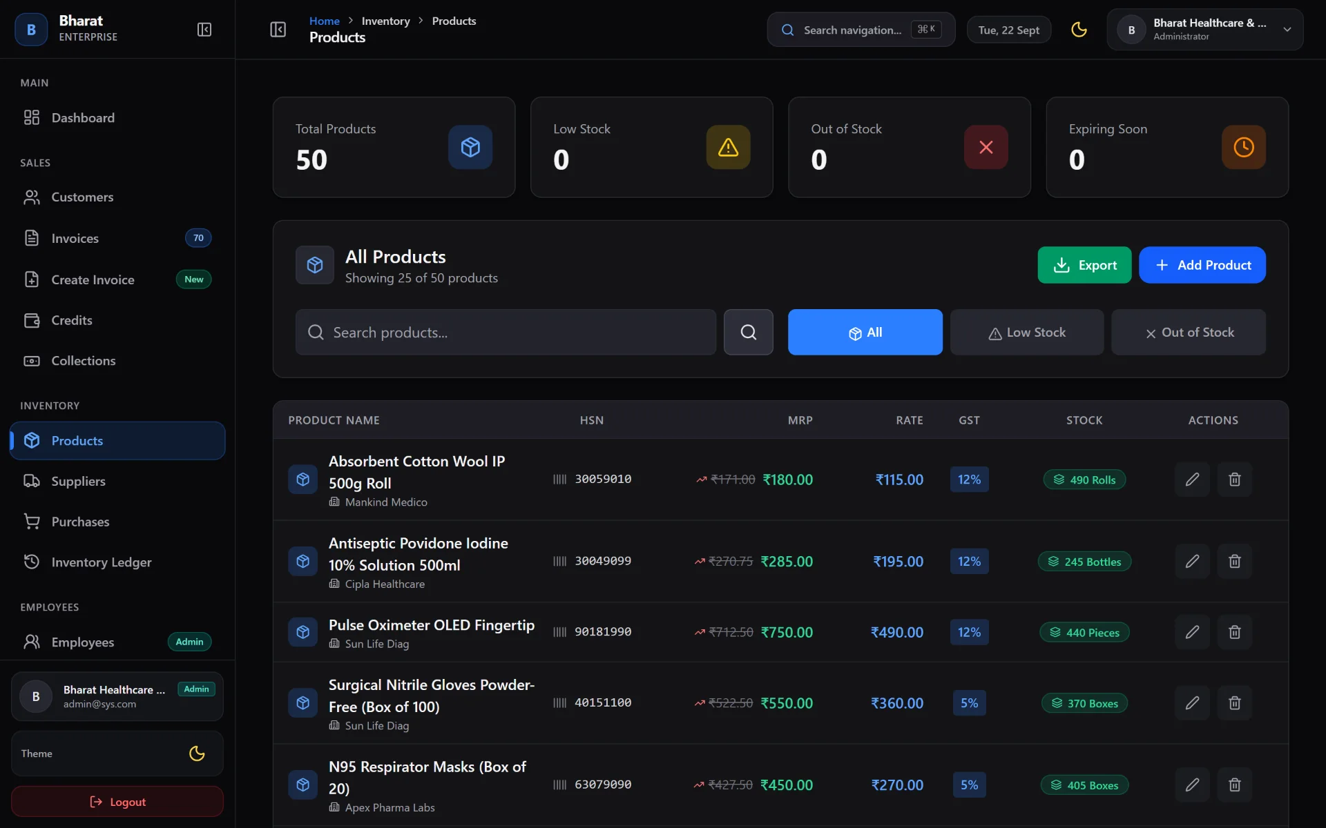
Task: Open Create Invoice page
Action: 117,279
